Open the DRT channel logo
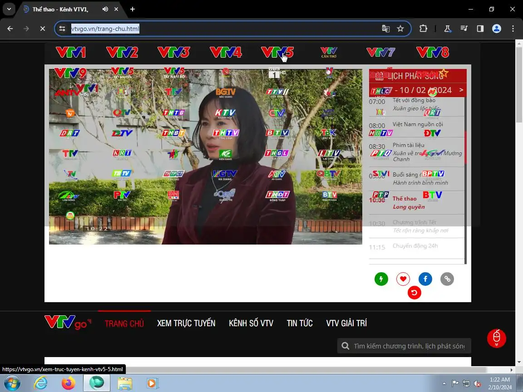The image size is (523, 392). tap(70, 134)
